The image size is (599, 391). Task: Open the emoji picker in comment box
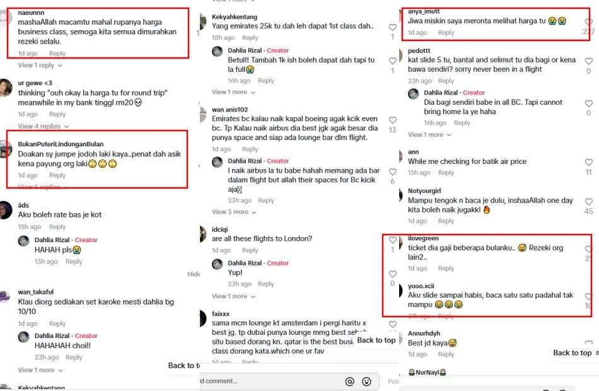tap(367, 382)
